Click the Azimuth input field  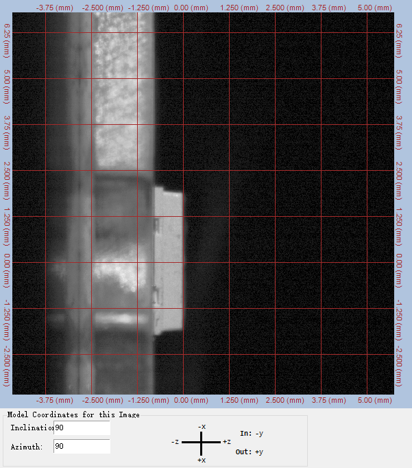(x=81, y=447)
